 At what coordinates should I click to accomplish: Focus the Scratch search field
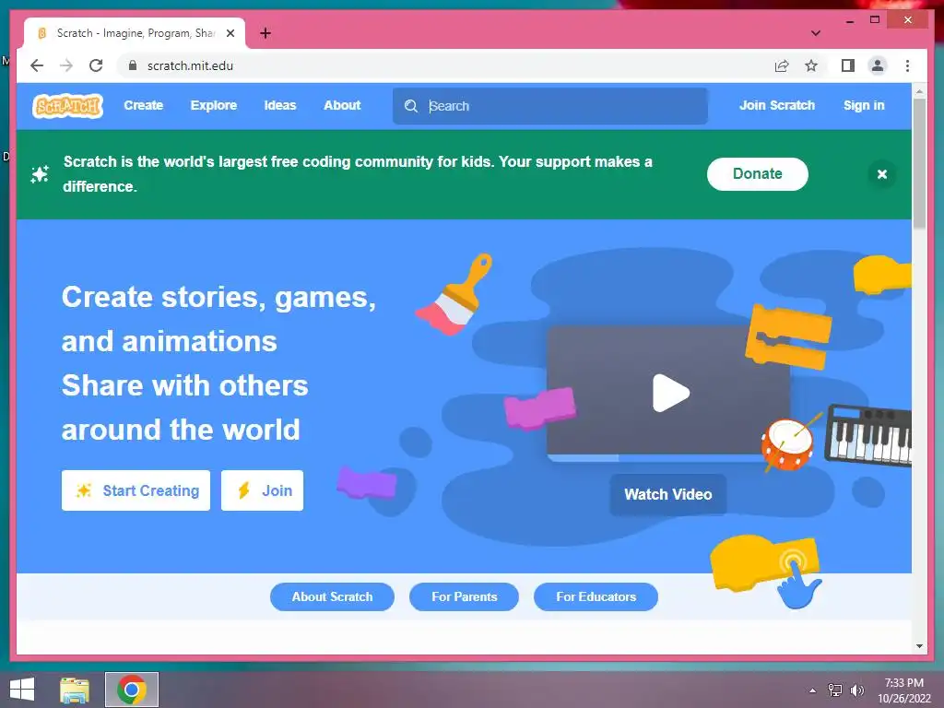point(549,106)
